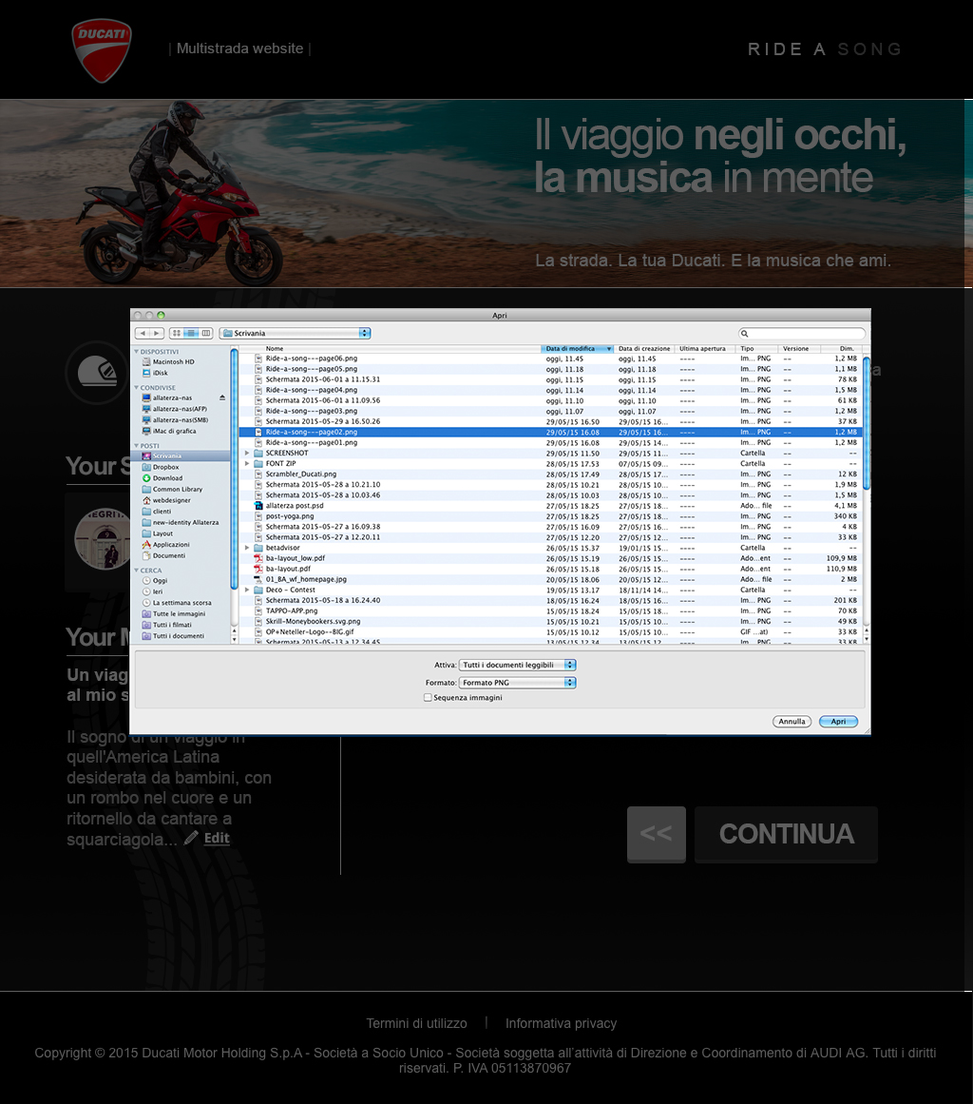Select Macintosh HD in the sidebar
This screenshot has height=1104, width=973.
point(173,362)
